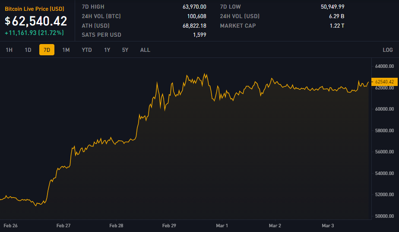Click the 56000.00 price axis label
Screen dimensions: 399x232
click(x=384, y=152)
